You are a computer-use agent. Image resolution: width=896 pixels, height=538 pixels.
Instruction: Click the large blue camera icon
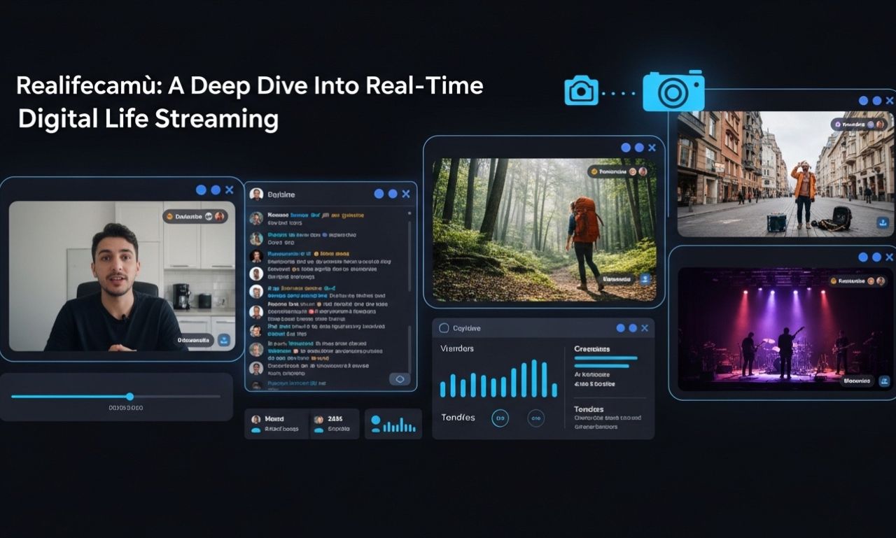(x=673, y=91)
